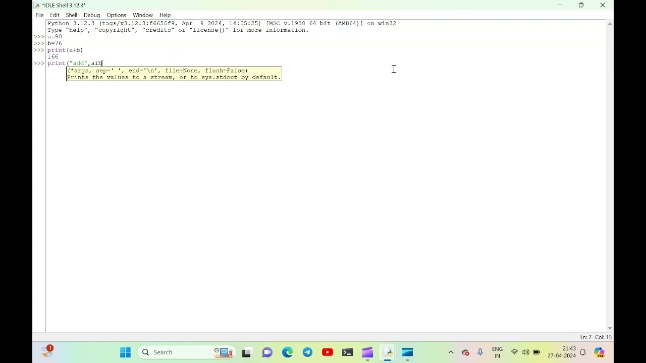646x363 pixels.
Task: Open the clock showing 21:43
Action: [562, 352]
